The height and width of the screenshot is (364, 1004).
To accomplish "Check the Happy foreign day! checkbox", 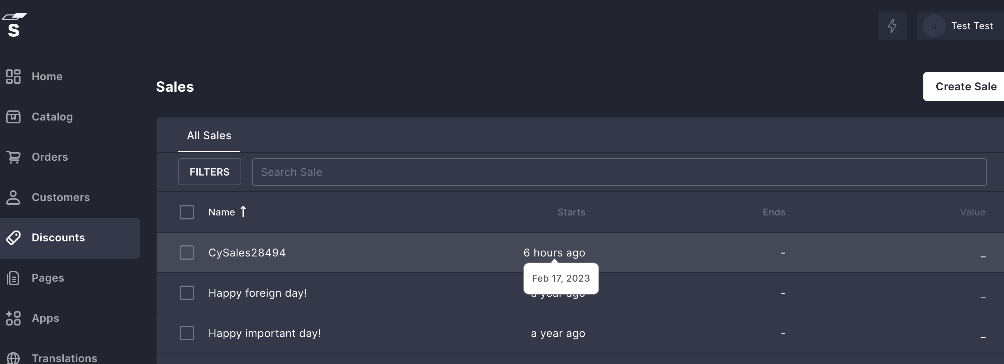I will 187,293.
